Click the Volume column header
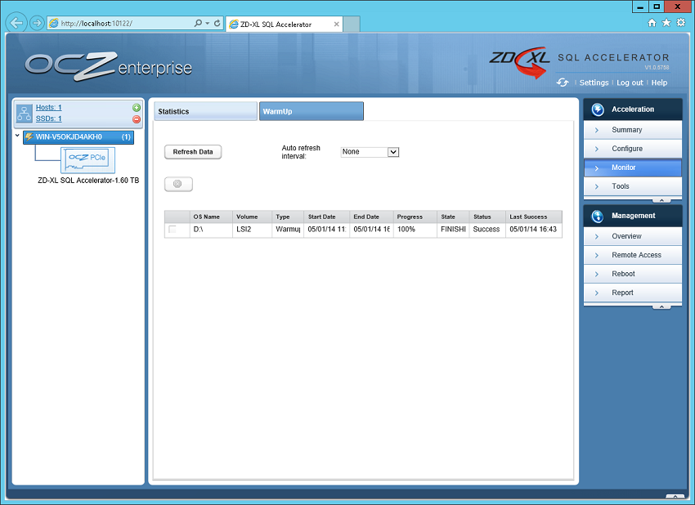 [253, 217]
